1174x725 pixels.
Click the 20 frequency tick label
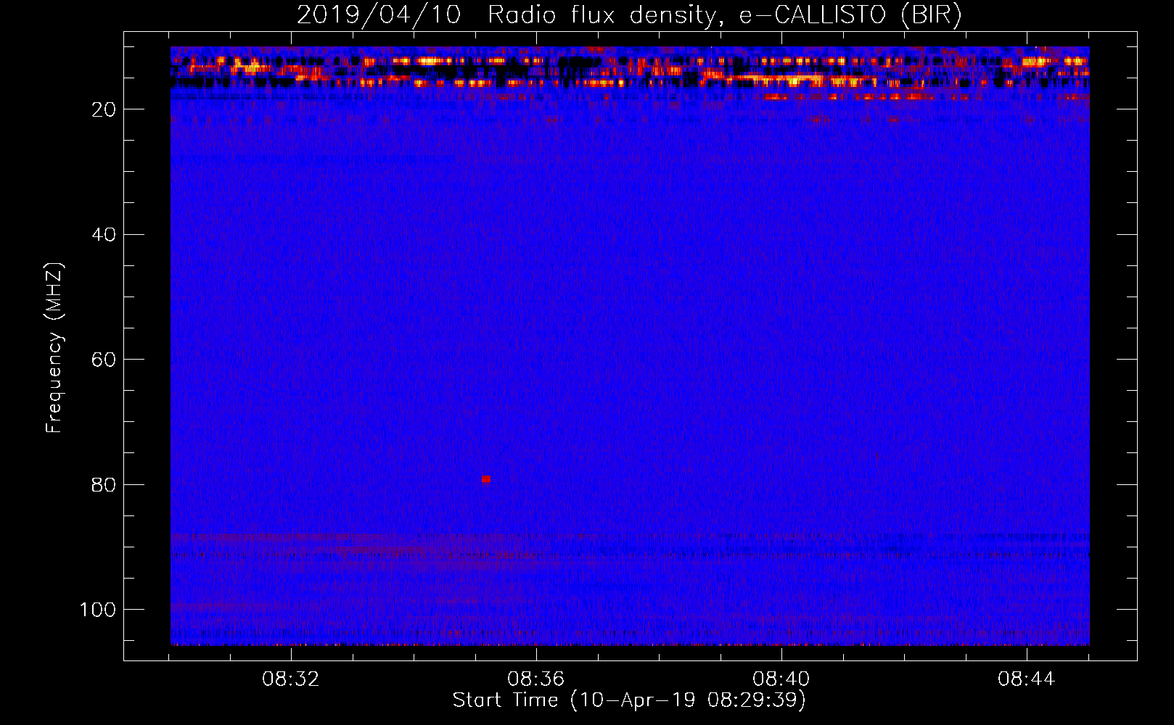click(104, 109)
